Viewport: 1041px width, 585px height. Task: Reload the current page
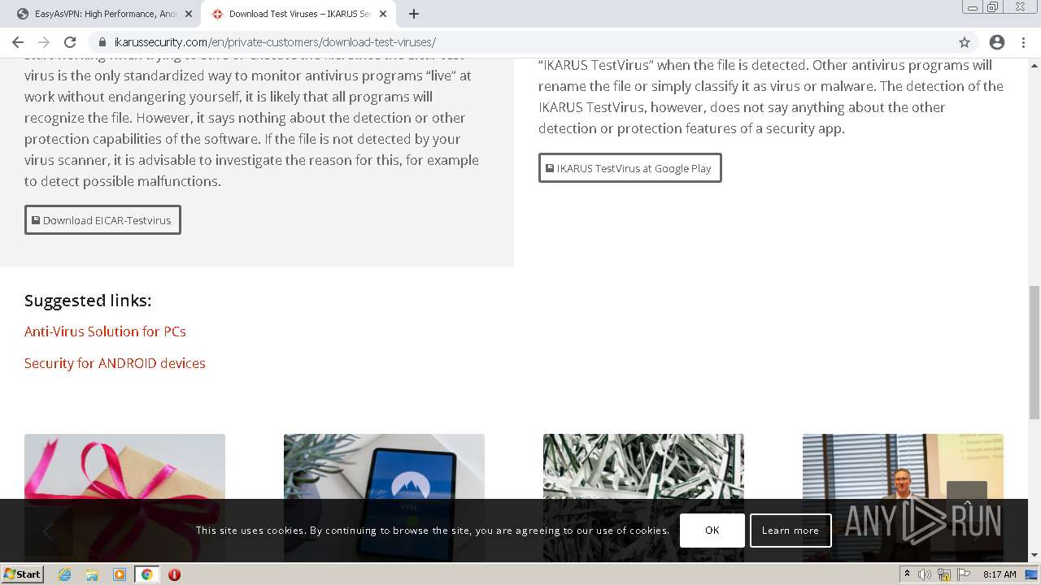[70, 42]
